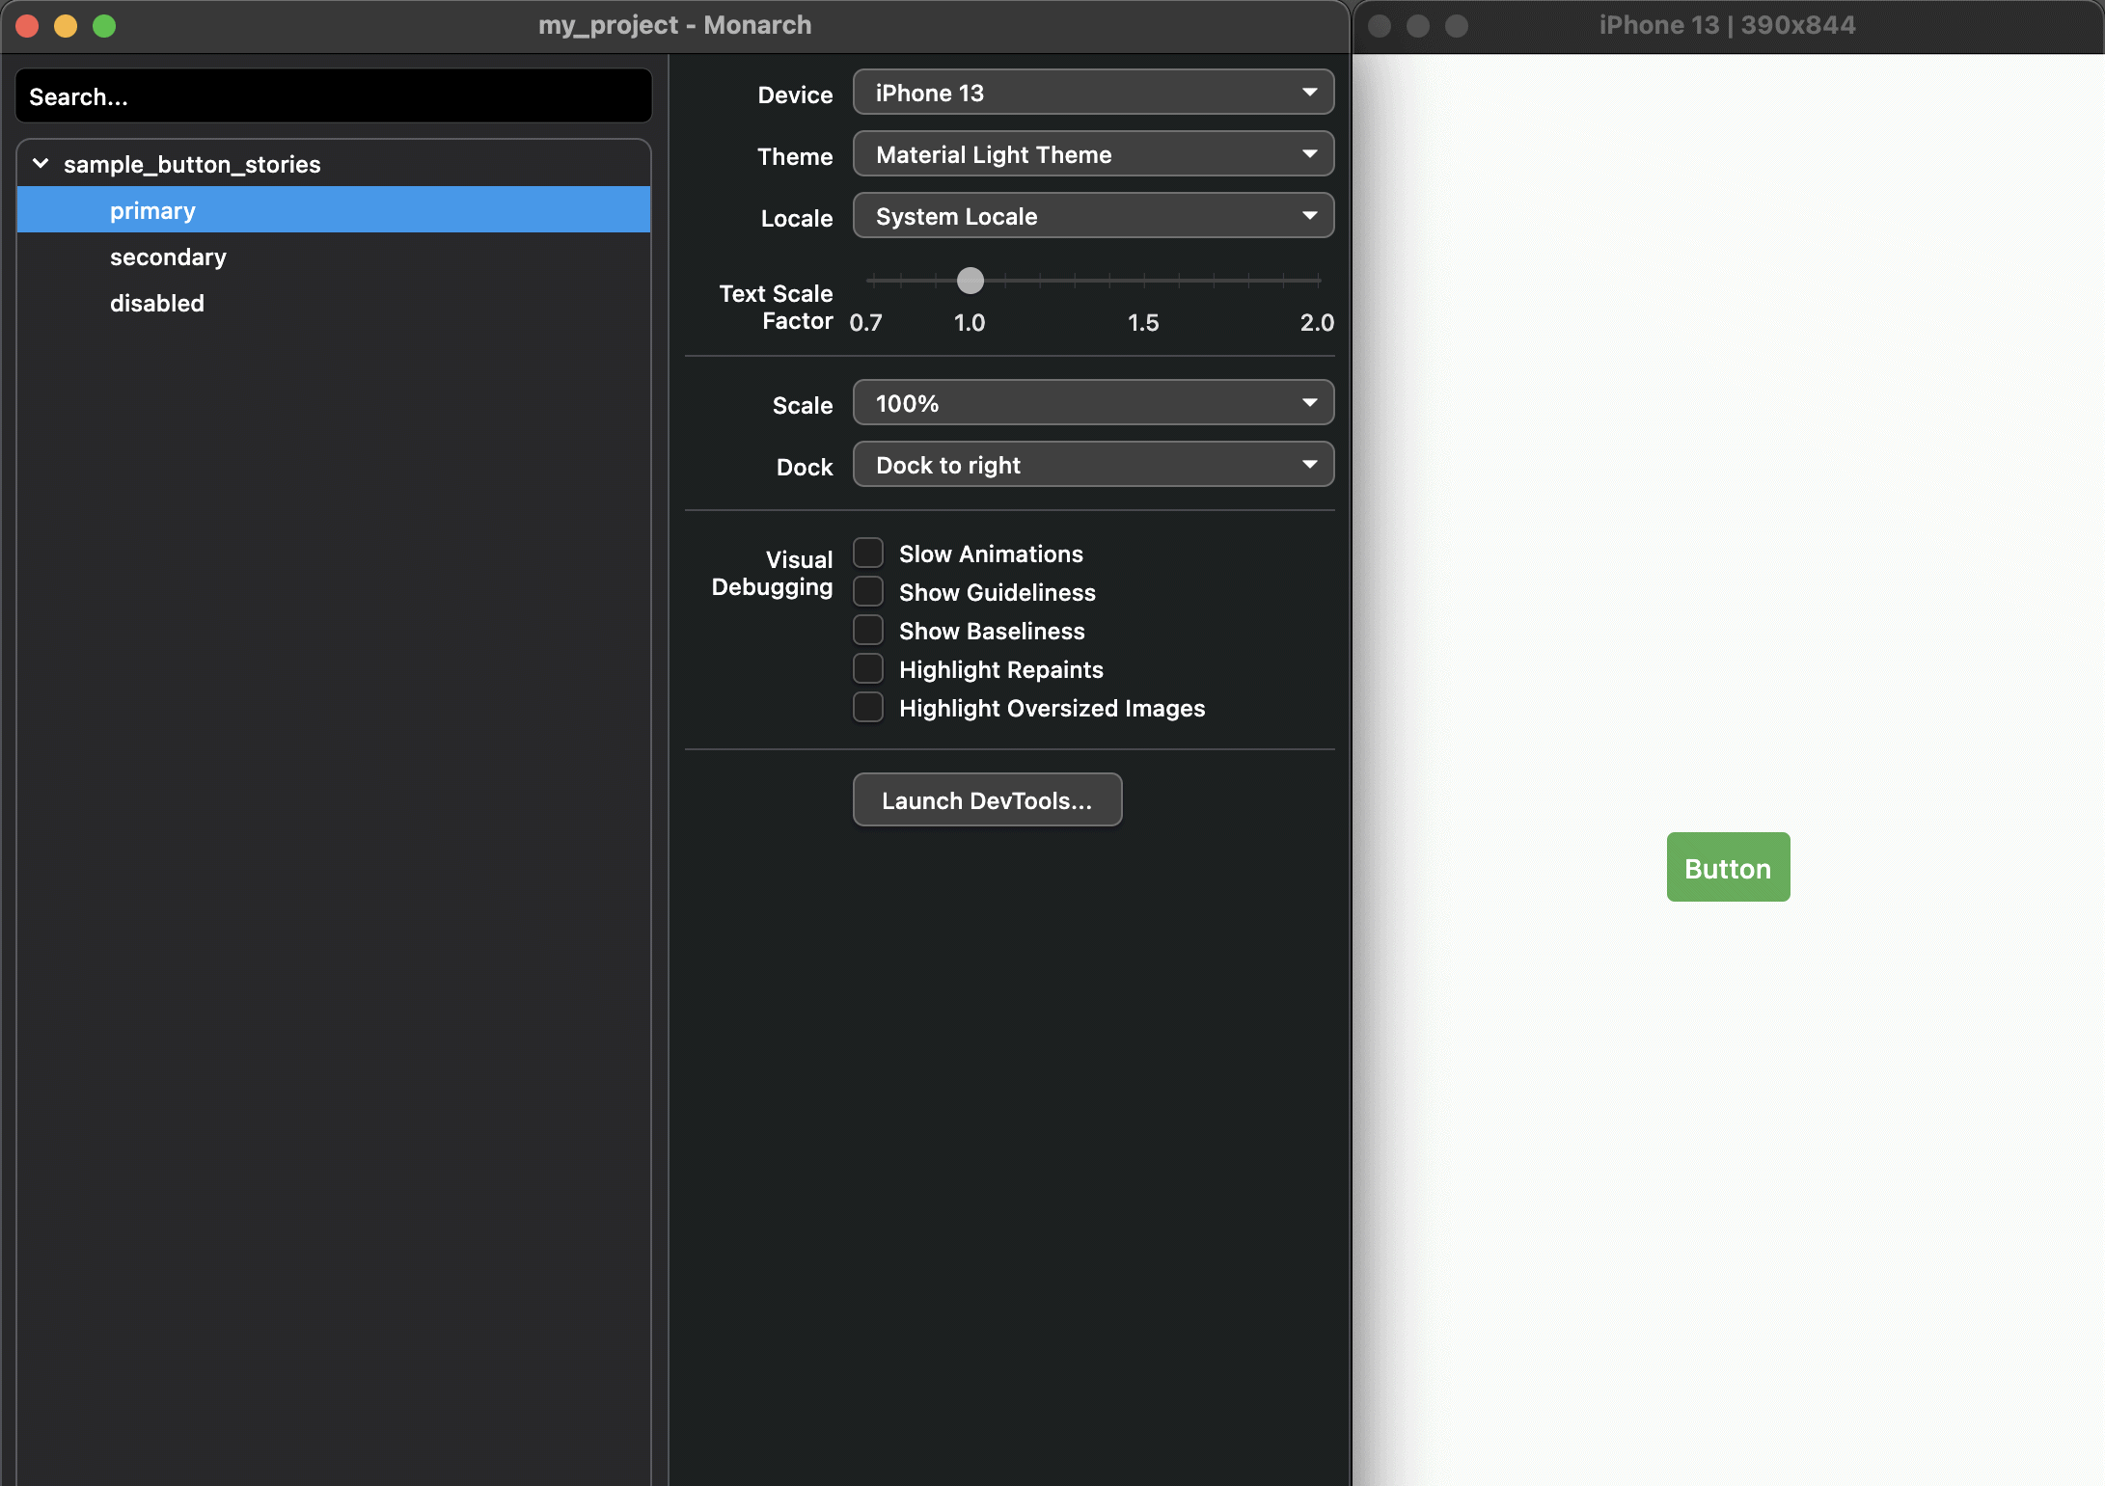Viewport: 2105px width, 1486px height.
Task: Enable Show Guideliness
Action: pos(867,590)
